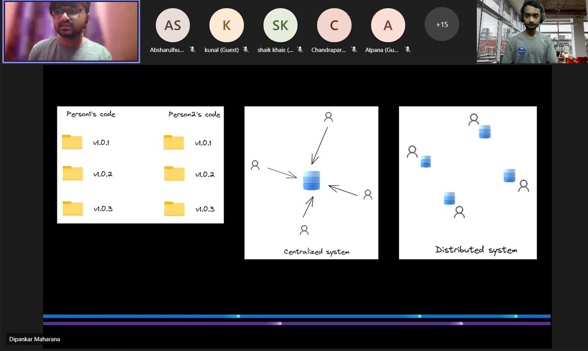The width and height of the screenshot is (588, 351).
Task: Click the central database icon in Centralized system
Action: (x=312, y=180)
